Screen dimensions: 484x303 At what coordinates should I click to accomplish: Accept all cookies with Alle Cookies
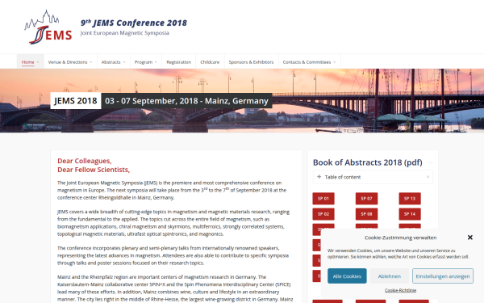pyautogui.click(x=347, y=276)
